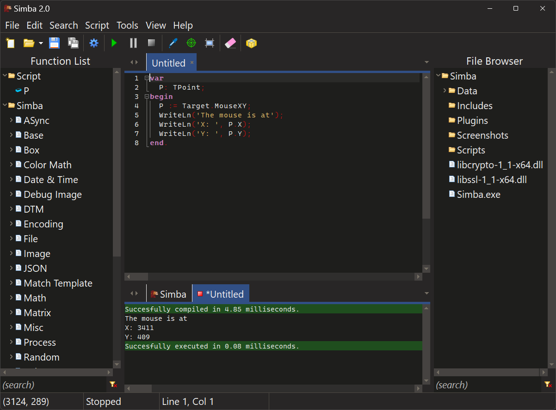Expand the Box function group
The image size is (556, 410).
click(x=12, y=150)
